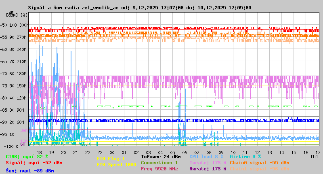Click the pink '39M' frequency marker label
Viewport: 323px width, 174px height.
tap(24, 130)
